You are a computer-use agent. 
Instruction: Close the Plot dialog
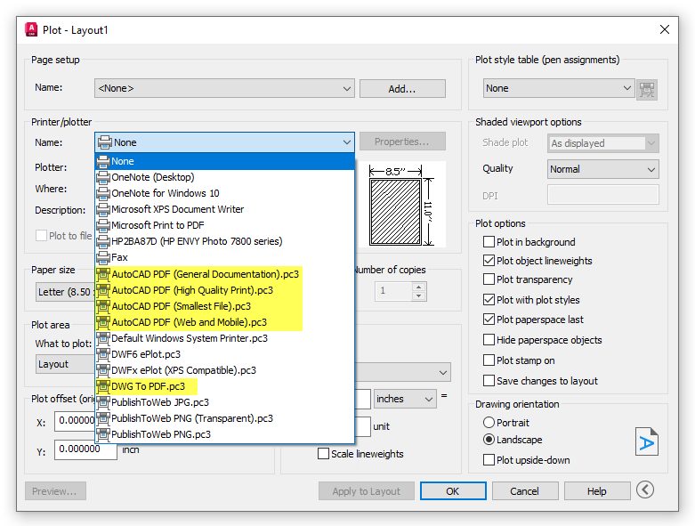[665, 29]
